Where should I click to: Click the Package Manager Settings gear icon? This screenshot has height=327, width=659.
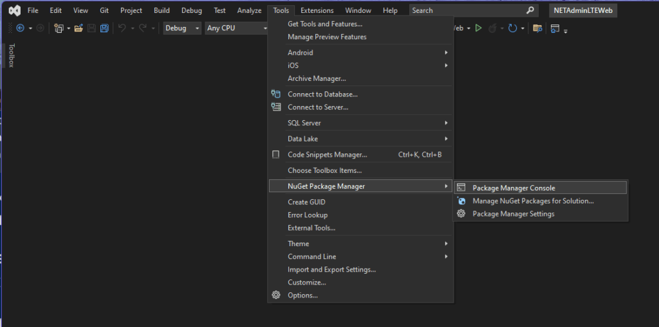tap(461, 214)
